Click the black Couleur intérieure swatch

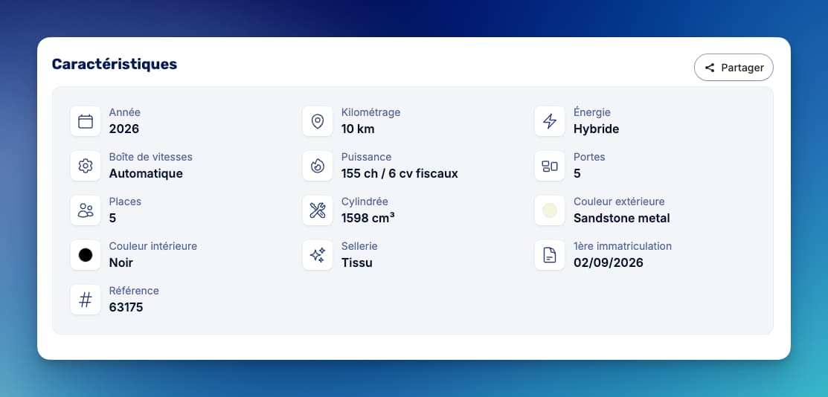pyautogui.click(x=86, y=255)
